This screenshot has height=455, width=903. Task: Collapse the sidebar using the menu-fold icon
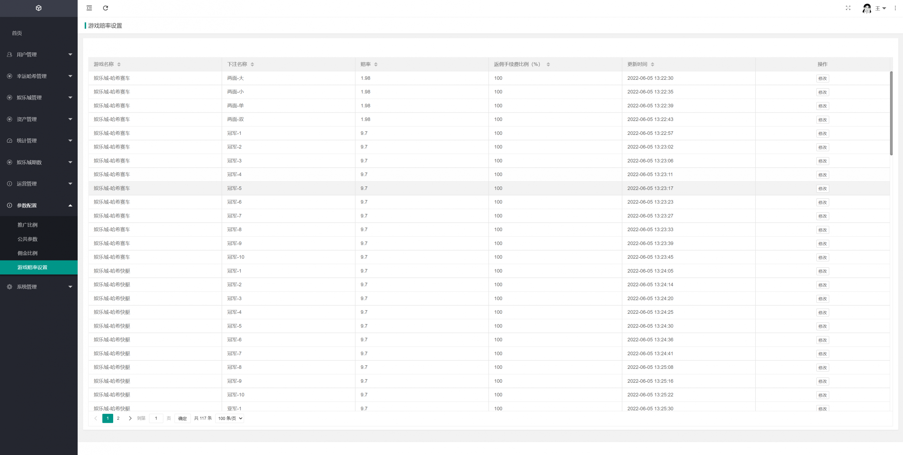[89, 8]
